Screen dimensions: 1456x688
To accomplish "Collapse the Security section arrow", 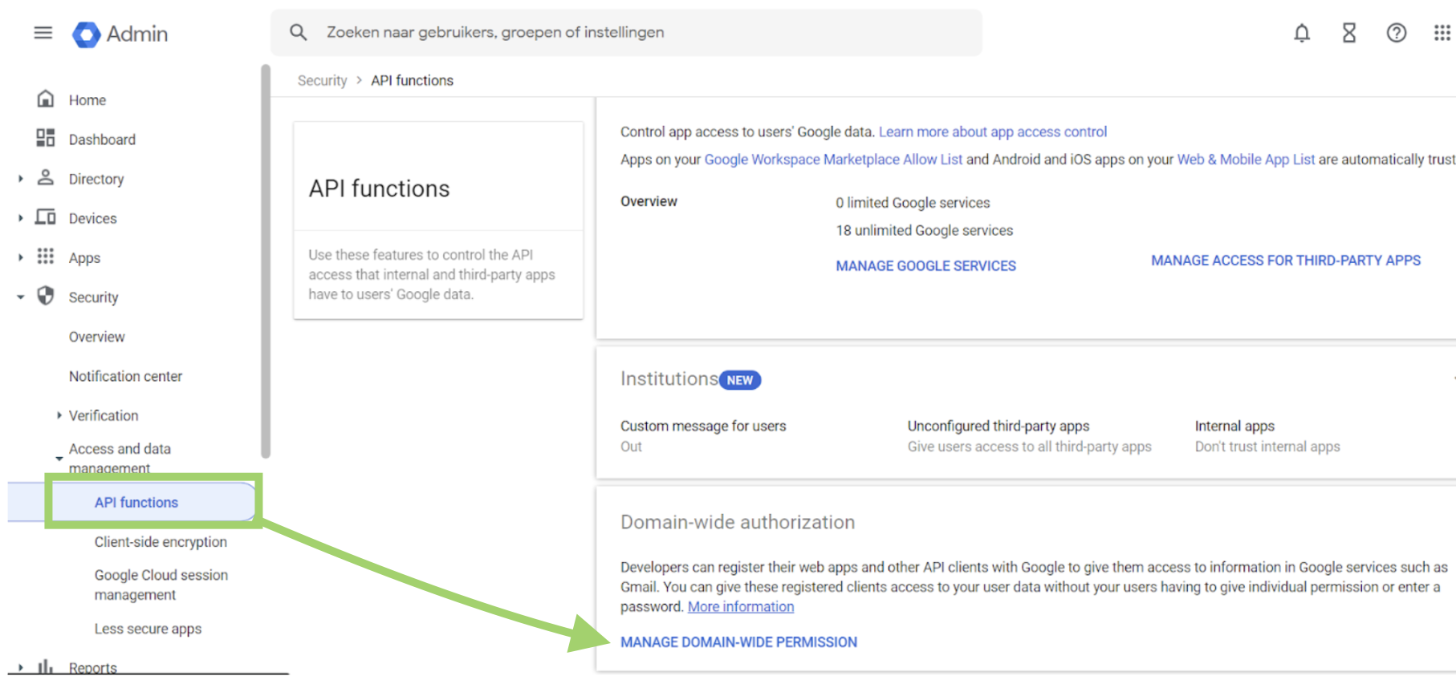I will (21, 297).
